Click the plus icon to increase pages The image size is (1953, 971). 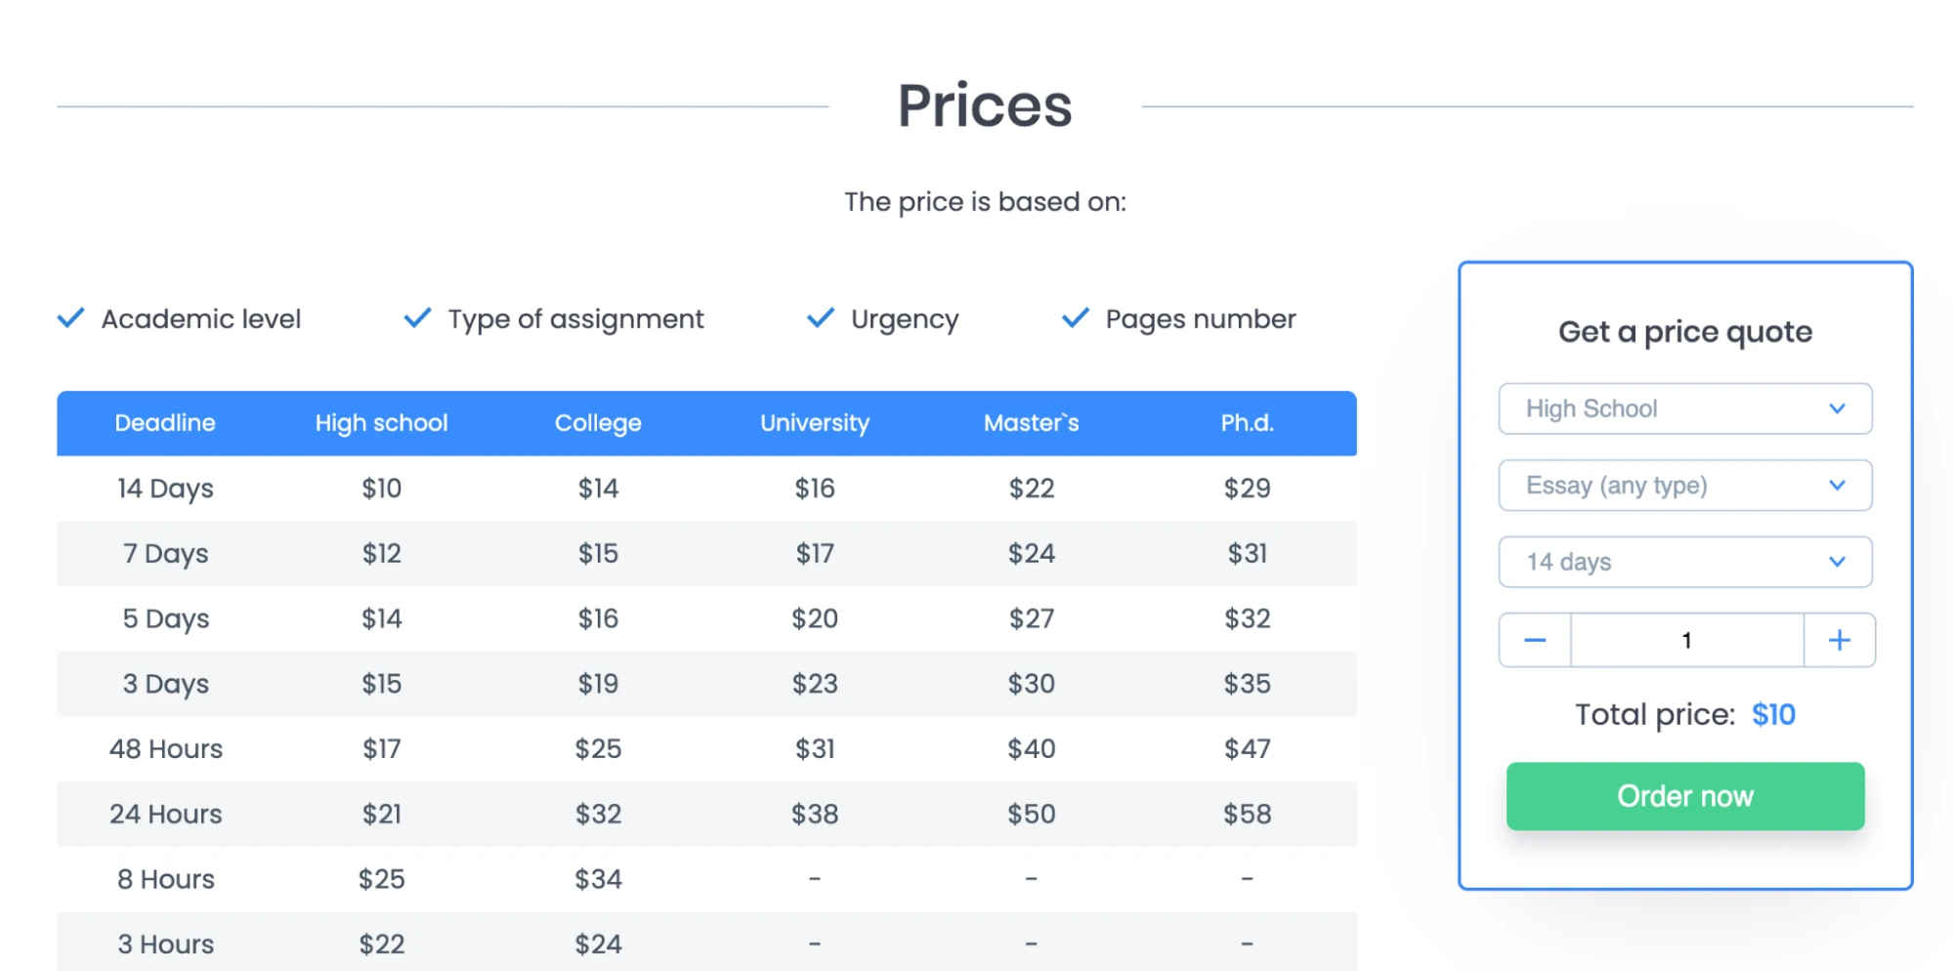pos(1839,640)
